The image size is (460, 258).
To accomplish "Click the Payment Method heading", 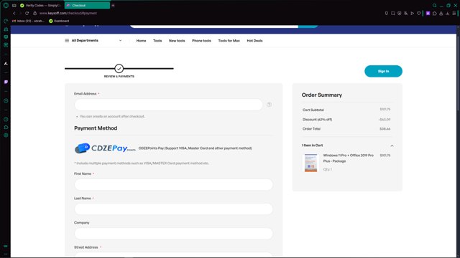I will [x=96, y=128].
